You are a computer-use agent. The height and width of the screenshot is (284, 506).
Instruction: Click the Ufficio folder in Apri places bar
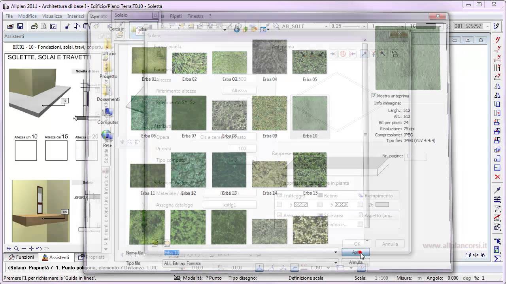(109, 47)
